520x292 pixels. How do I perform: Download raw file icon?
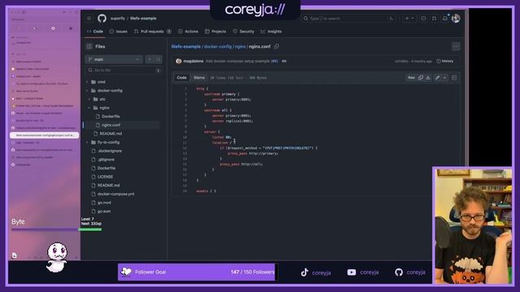[428, 78]
